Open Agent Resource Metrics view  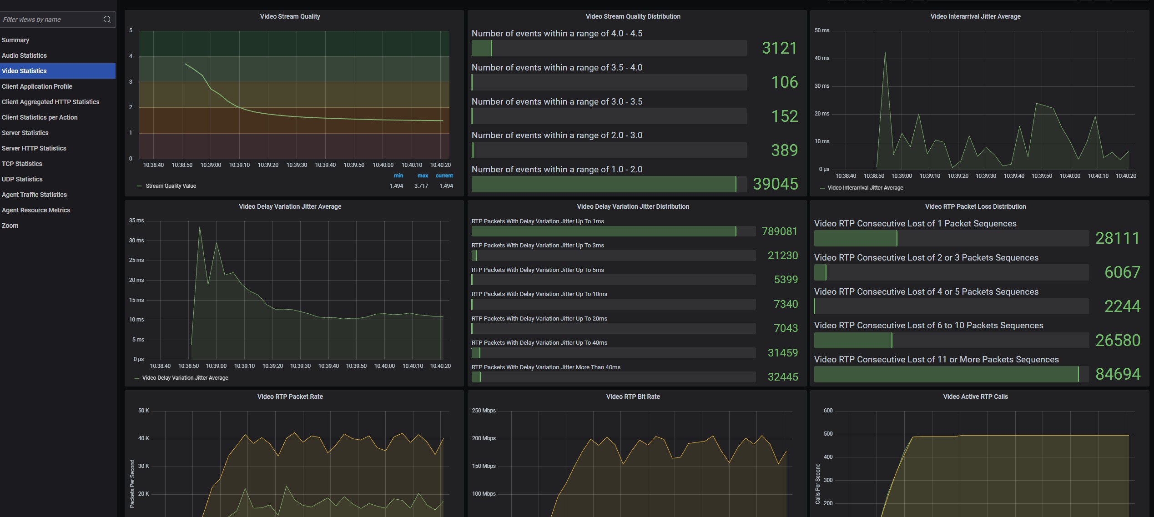[36, 210]
